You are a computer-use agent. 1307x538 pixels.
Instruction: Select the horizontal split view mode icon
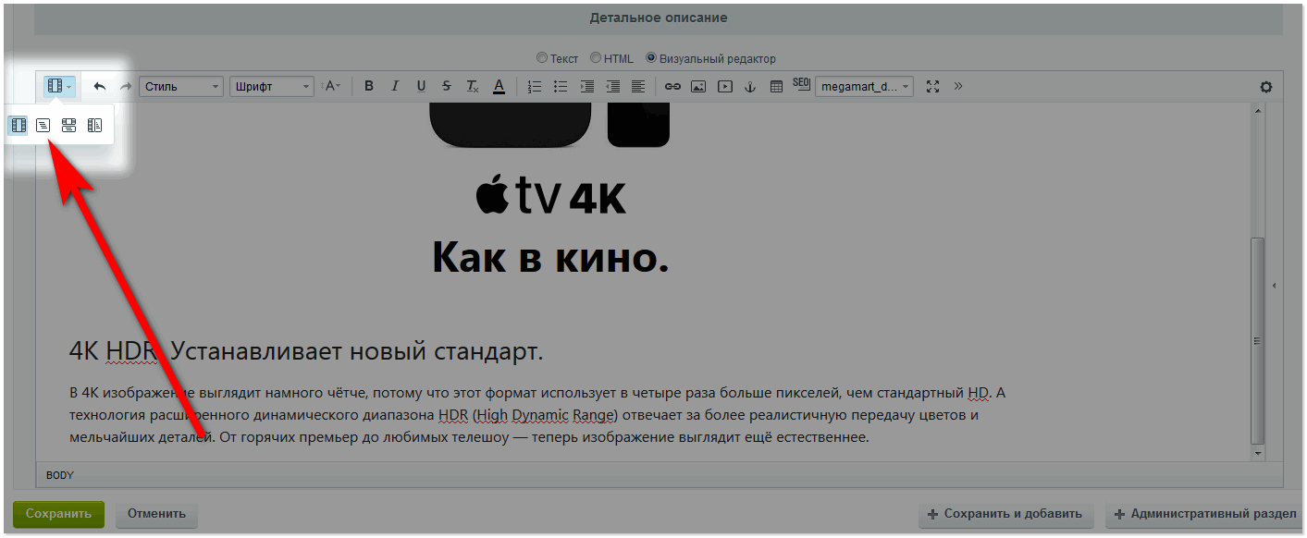tap(68, 125)
